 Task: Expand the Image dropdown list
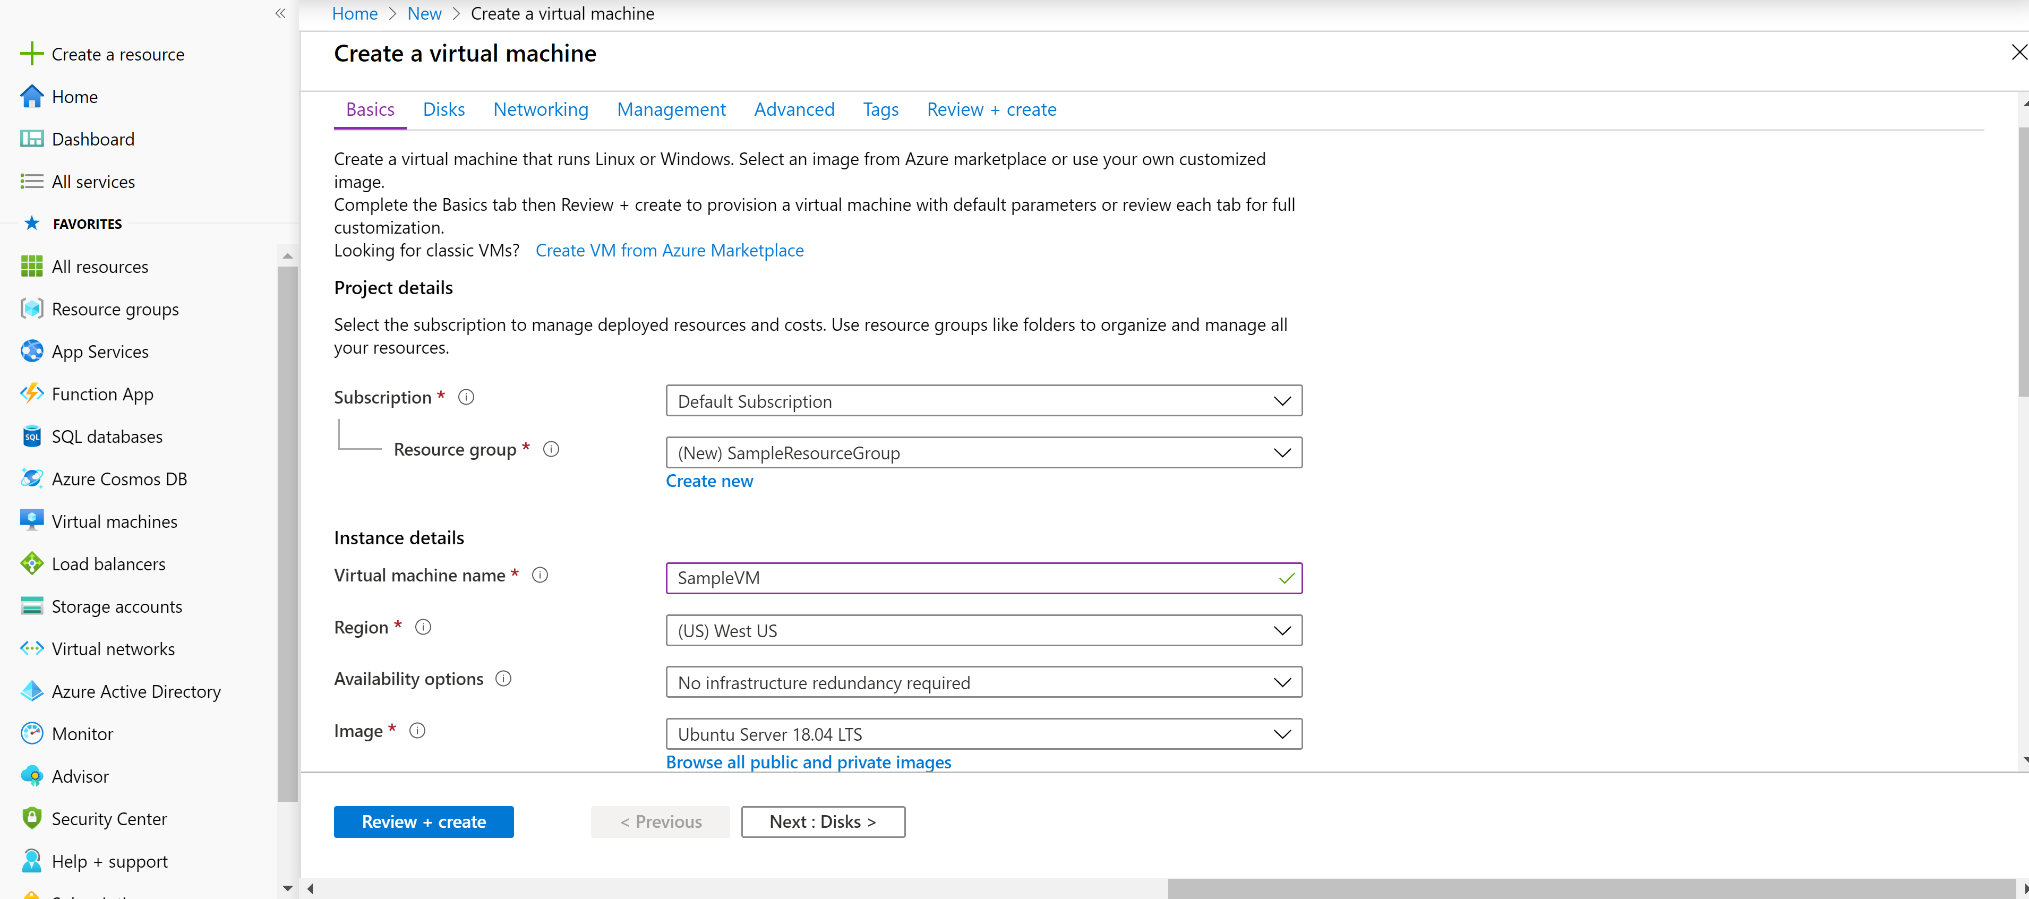(983, 733)
